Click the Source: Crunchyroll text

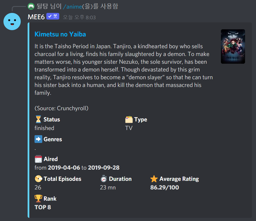tap(61, 108)
